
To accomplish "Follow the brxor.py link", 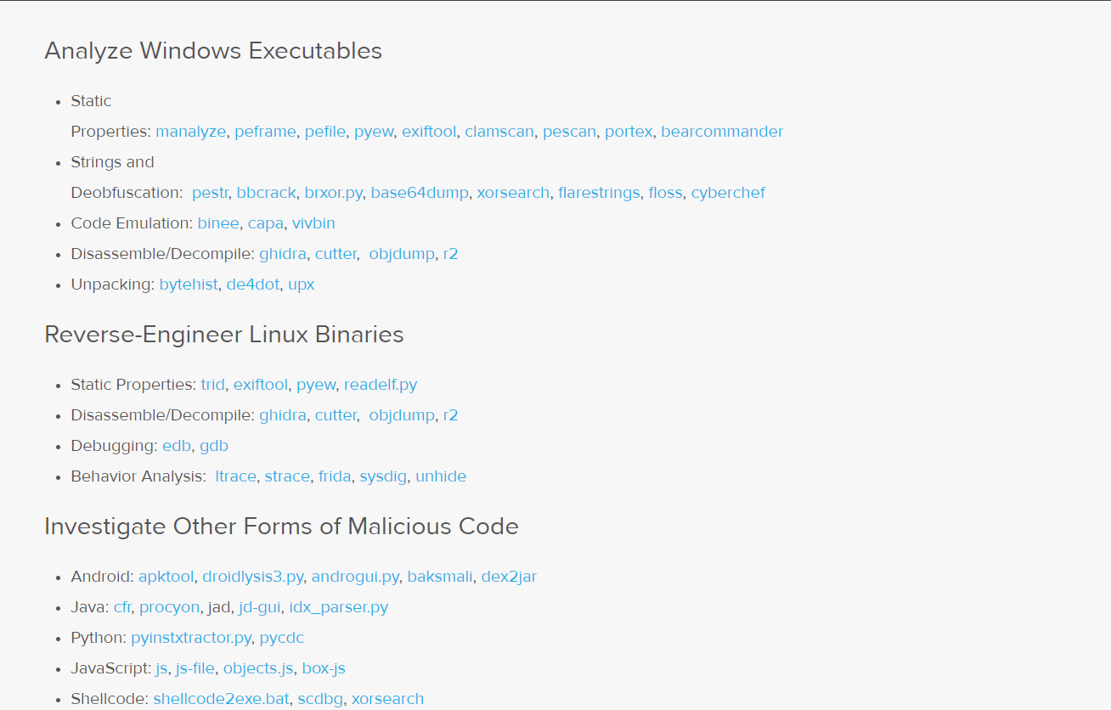I will pos(334,193).
